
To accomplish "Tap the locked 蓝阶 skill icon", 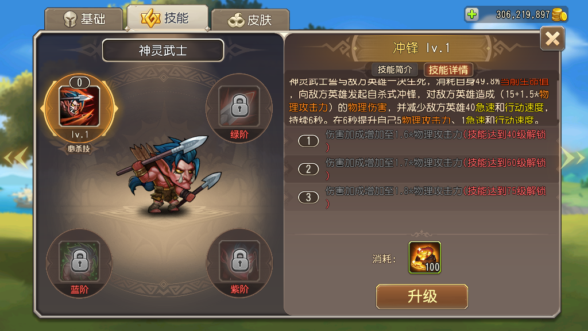I will click(79, 261).
